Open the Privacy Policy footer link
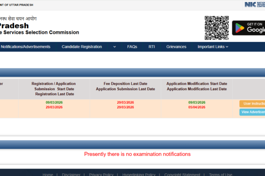Image resolution: width=265 pixels, height=176 pixels. (x=101, y=174)
